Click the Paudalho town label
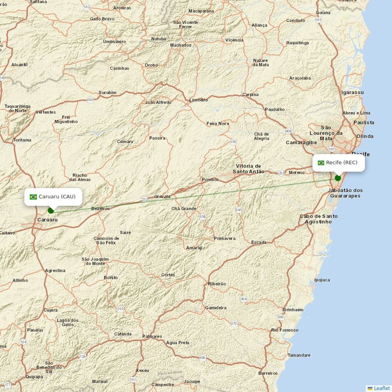 tap(275, 109)
